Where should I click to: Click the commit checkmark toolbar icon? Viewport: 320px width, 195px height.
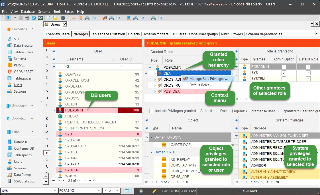click(x=21, y=18)
